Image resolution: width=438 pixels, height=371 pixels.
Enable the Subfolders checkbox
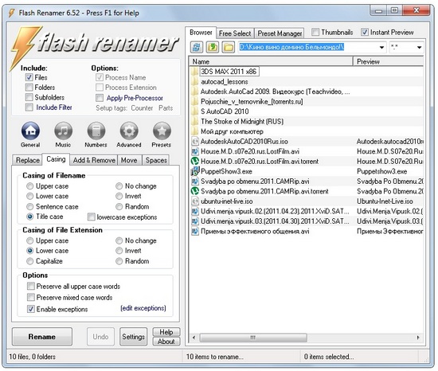click(29, 97)
